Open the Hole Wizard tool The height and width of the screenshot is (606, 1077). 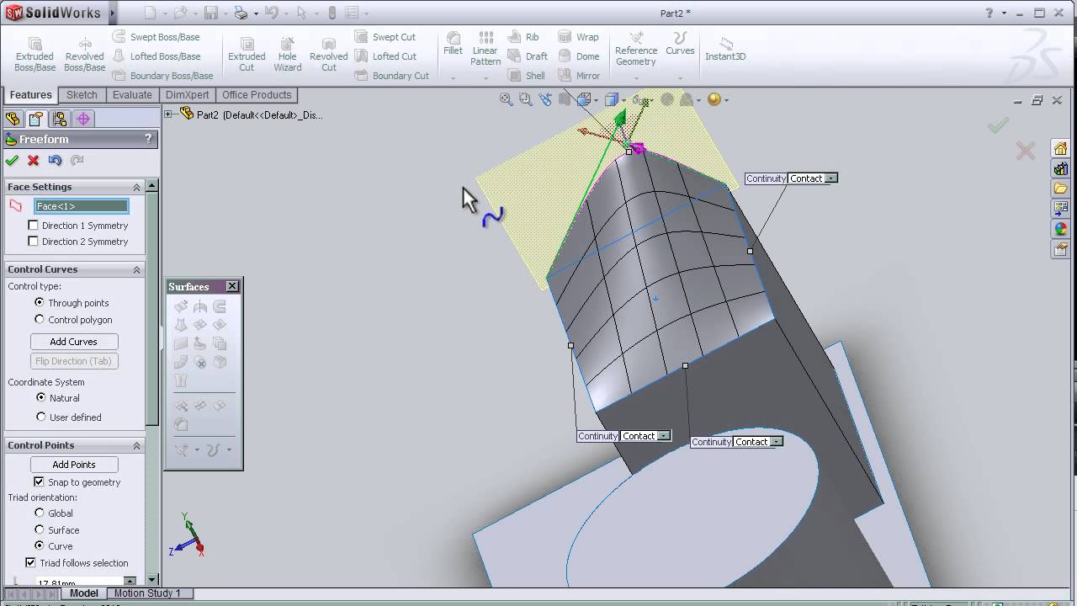coord(287,54)
